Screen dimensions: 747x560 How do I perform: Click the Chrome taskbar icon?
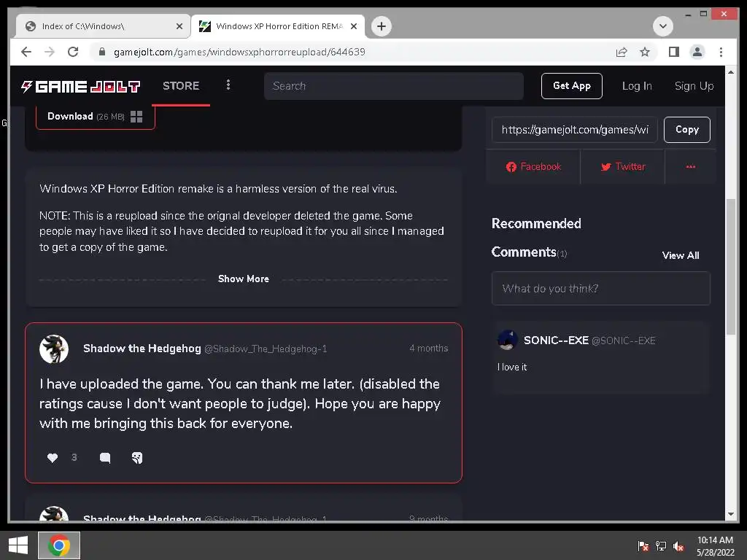59,545
